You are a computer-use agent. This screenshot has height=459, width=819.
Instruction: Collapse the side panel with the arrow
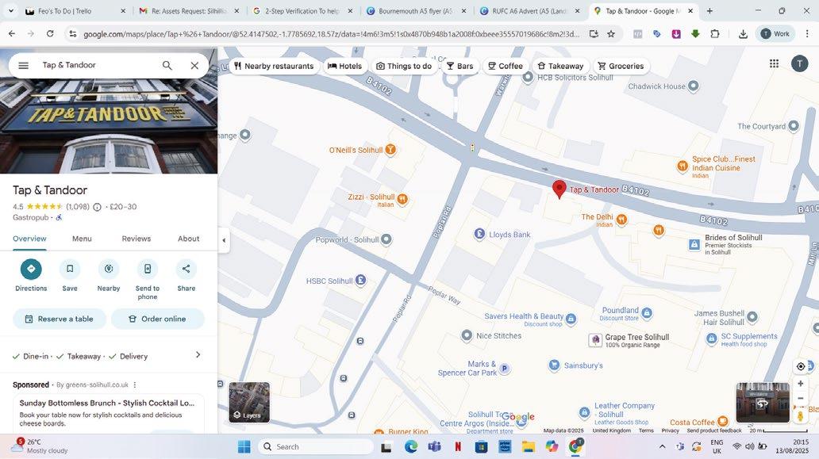(224, 240)
